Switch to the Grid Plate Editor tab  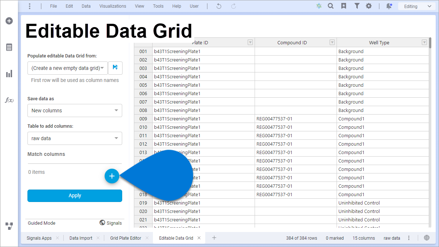126,238
